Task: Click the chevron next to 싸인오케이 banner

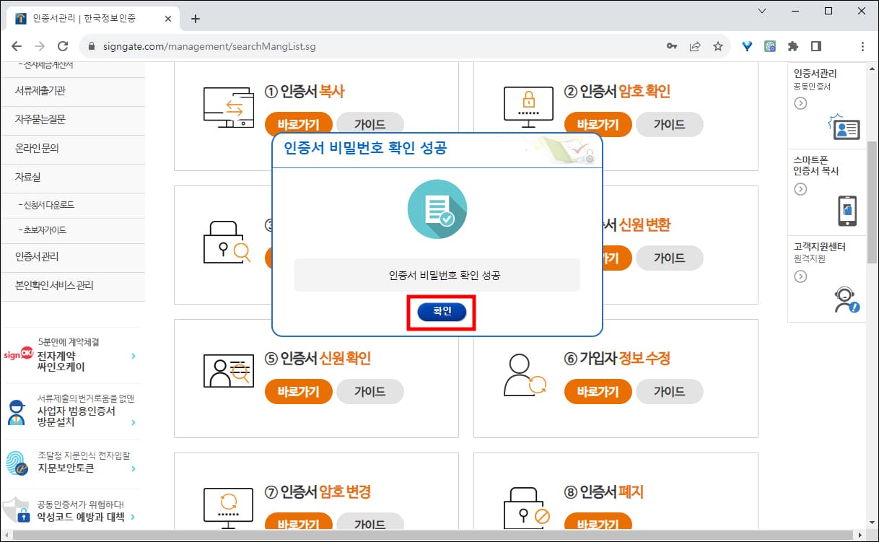Action: click(x=131, y=355)
